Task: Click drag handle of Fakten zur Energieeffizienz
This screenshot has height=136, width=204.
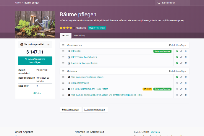Action: (63, 63)
